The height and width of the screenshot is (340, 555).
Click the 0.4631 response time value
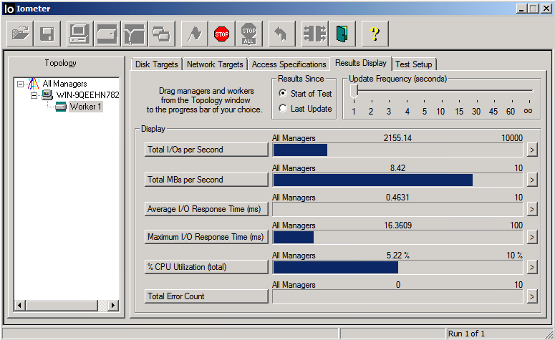point(397,198)
